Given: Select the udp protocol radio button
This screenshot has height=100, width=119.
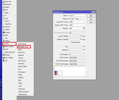Looking at the screenshot, I should point(70,19).
